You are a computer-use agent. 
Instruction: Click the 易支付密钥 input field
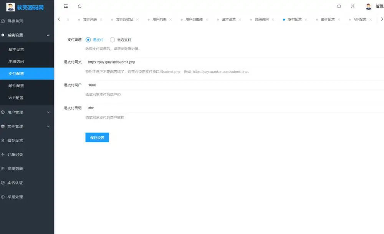[235, 108]
